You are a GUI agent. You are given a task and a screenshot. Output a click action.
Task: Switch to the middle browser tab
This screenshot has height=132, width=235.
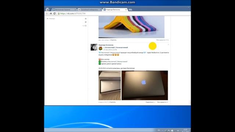[90, 10]
